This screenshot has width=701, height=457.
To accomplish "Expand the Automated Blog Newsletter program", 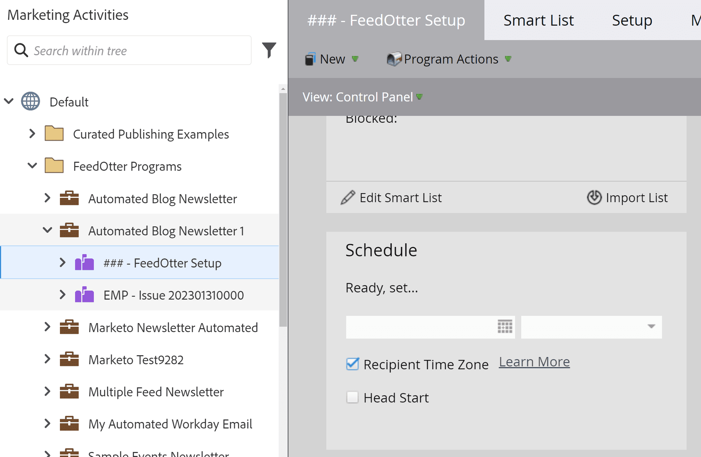I will [47, 198].
